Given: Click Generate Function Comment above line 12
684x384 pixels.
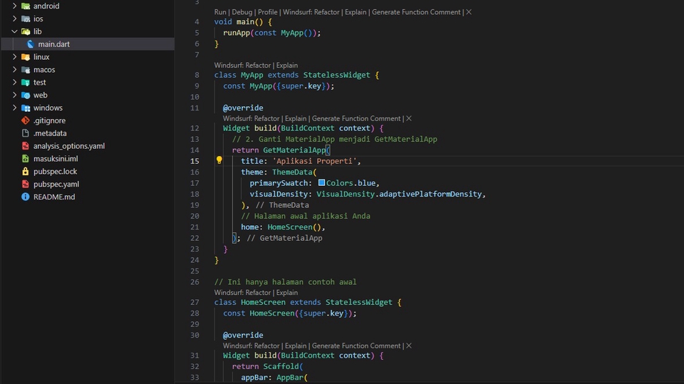Looking at the screenshot, I should point(356,119).
